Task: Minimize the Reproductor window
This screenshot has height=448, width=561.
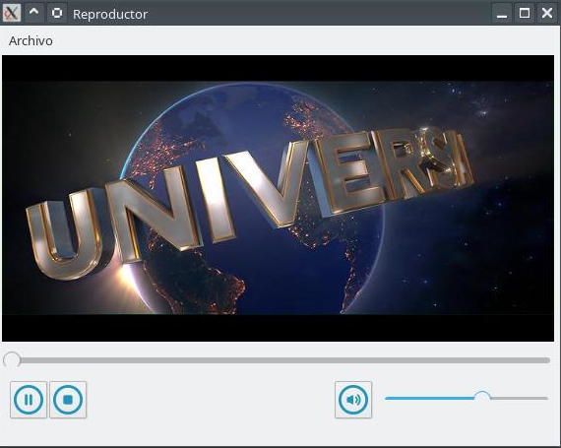Action: click(x=502, y=13)
